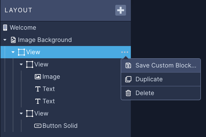Click the Image element picture icon

click(x=38, y=77)
